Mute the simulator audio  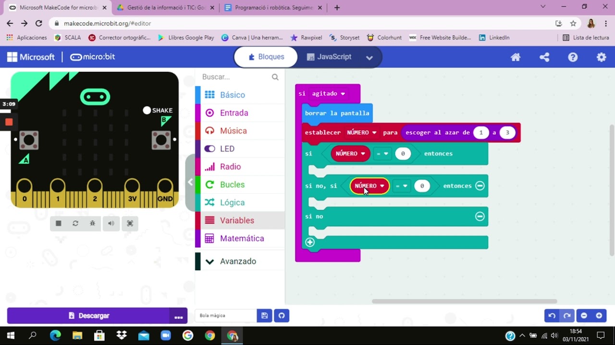[x=111, y=223]
